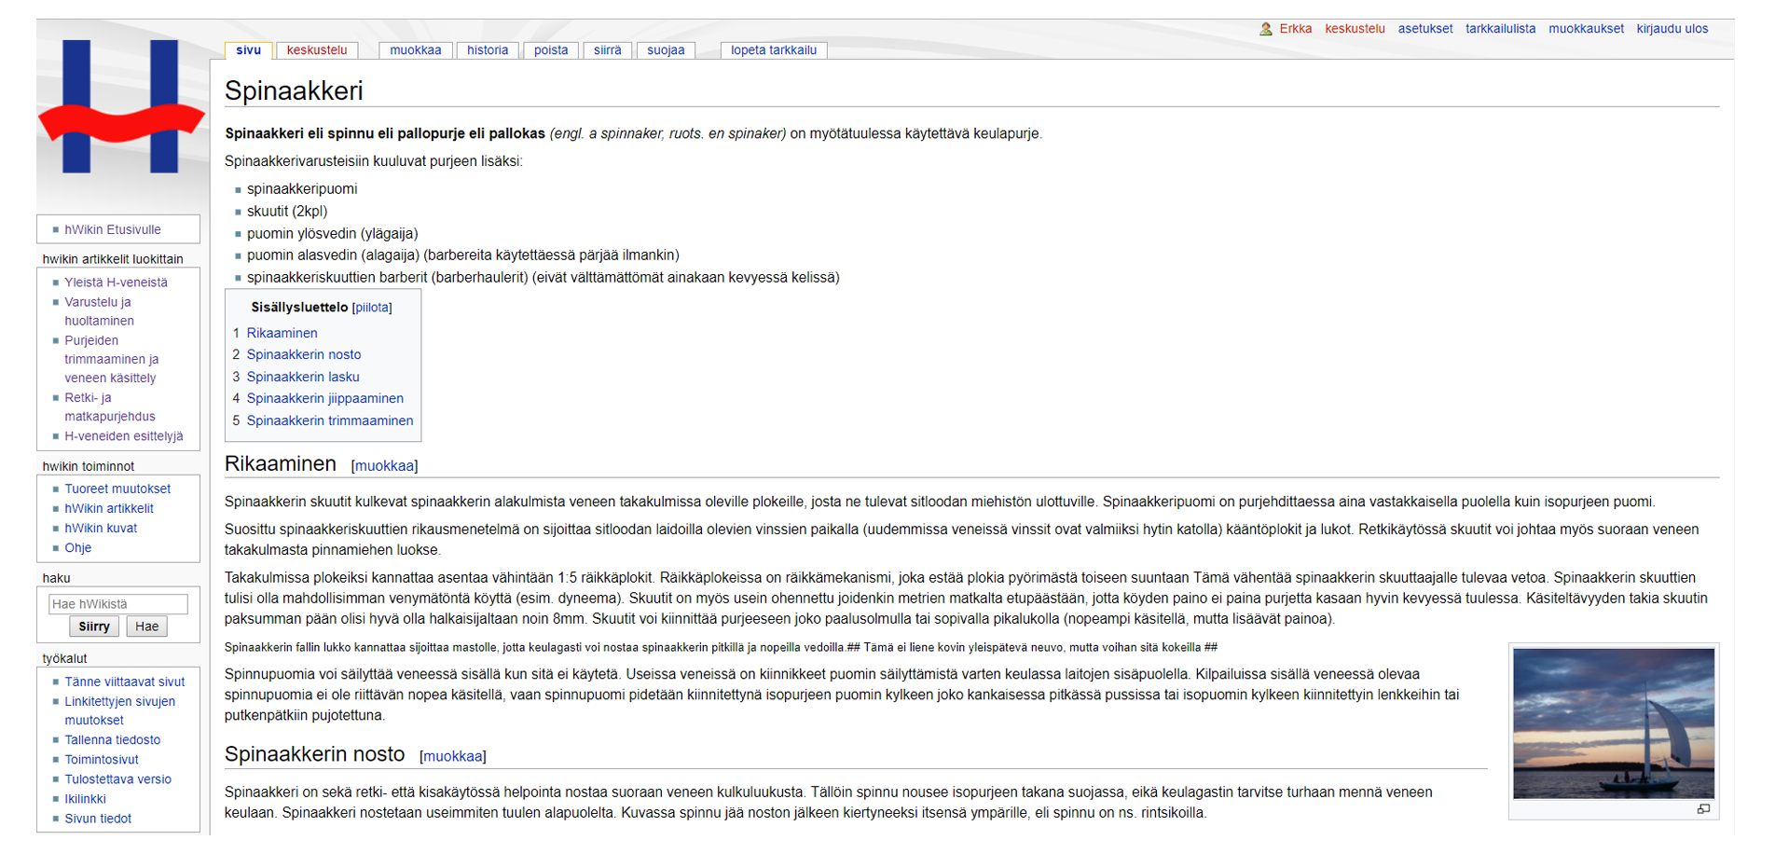
Task: Click the user icon next to Erkka
Action: (1265, 28)
